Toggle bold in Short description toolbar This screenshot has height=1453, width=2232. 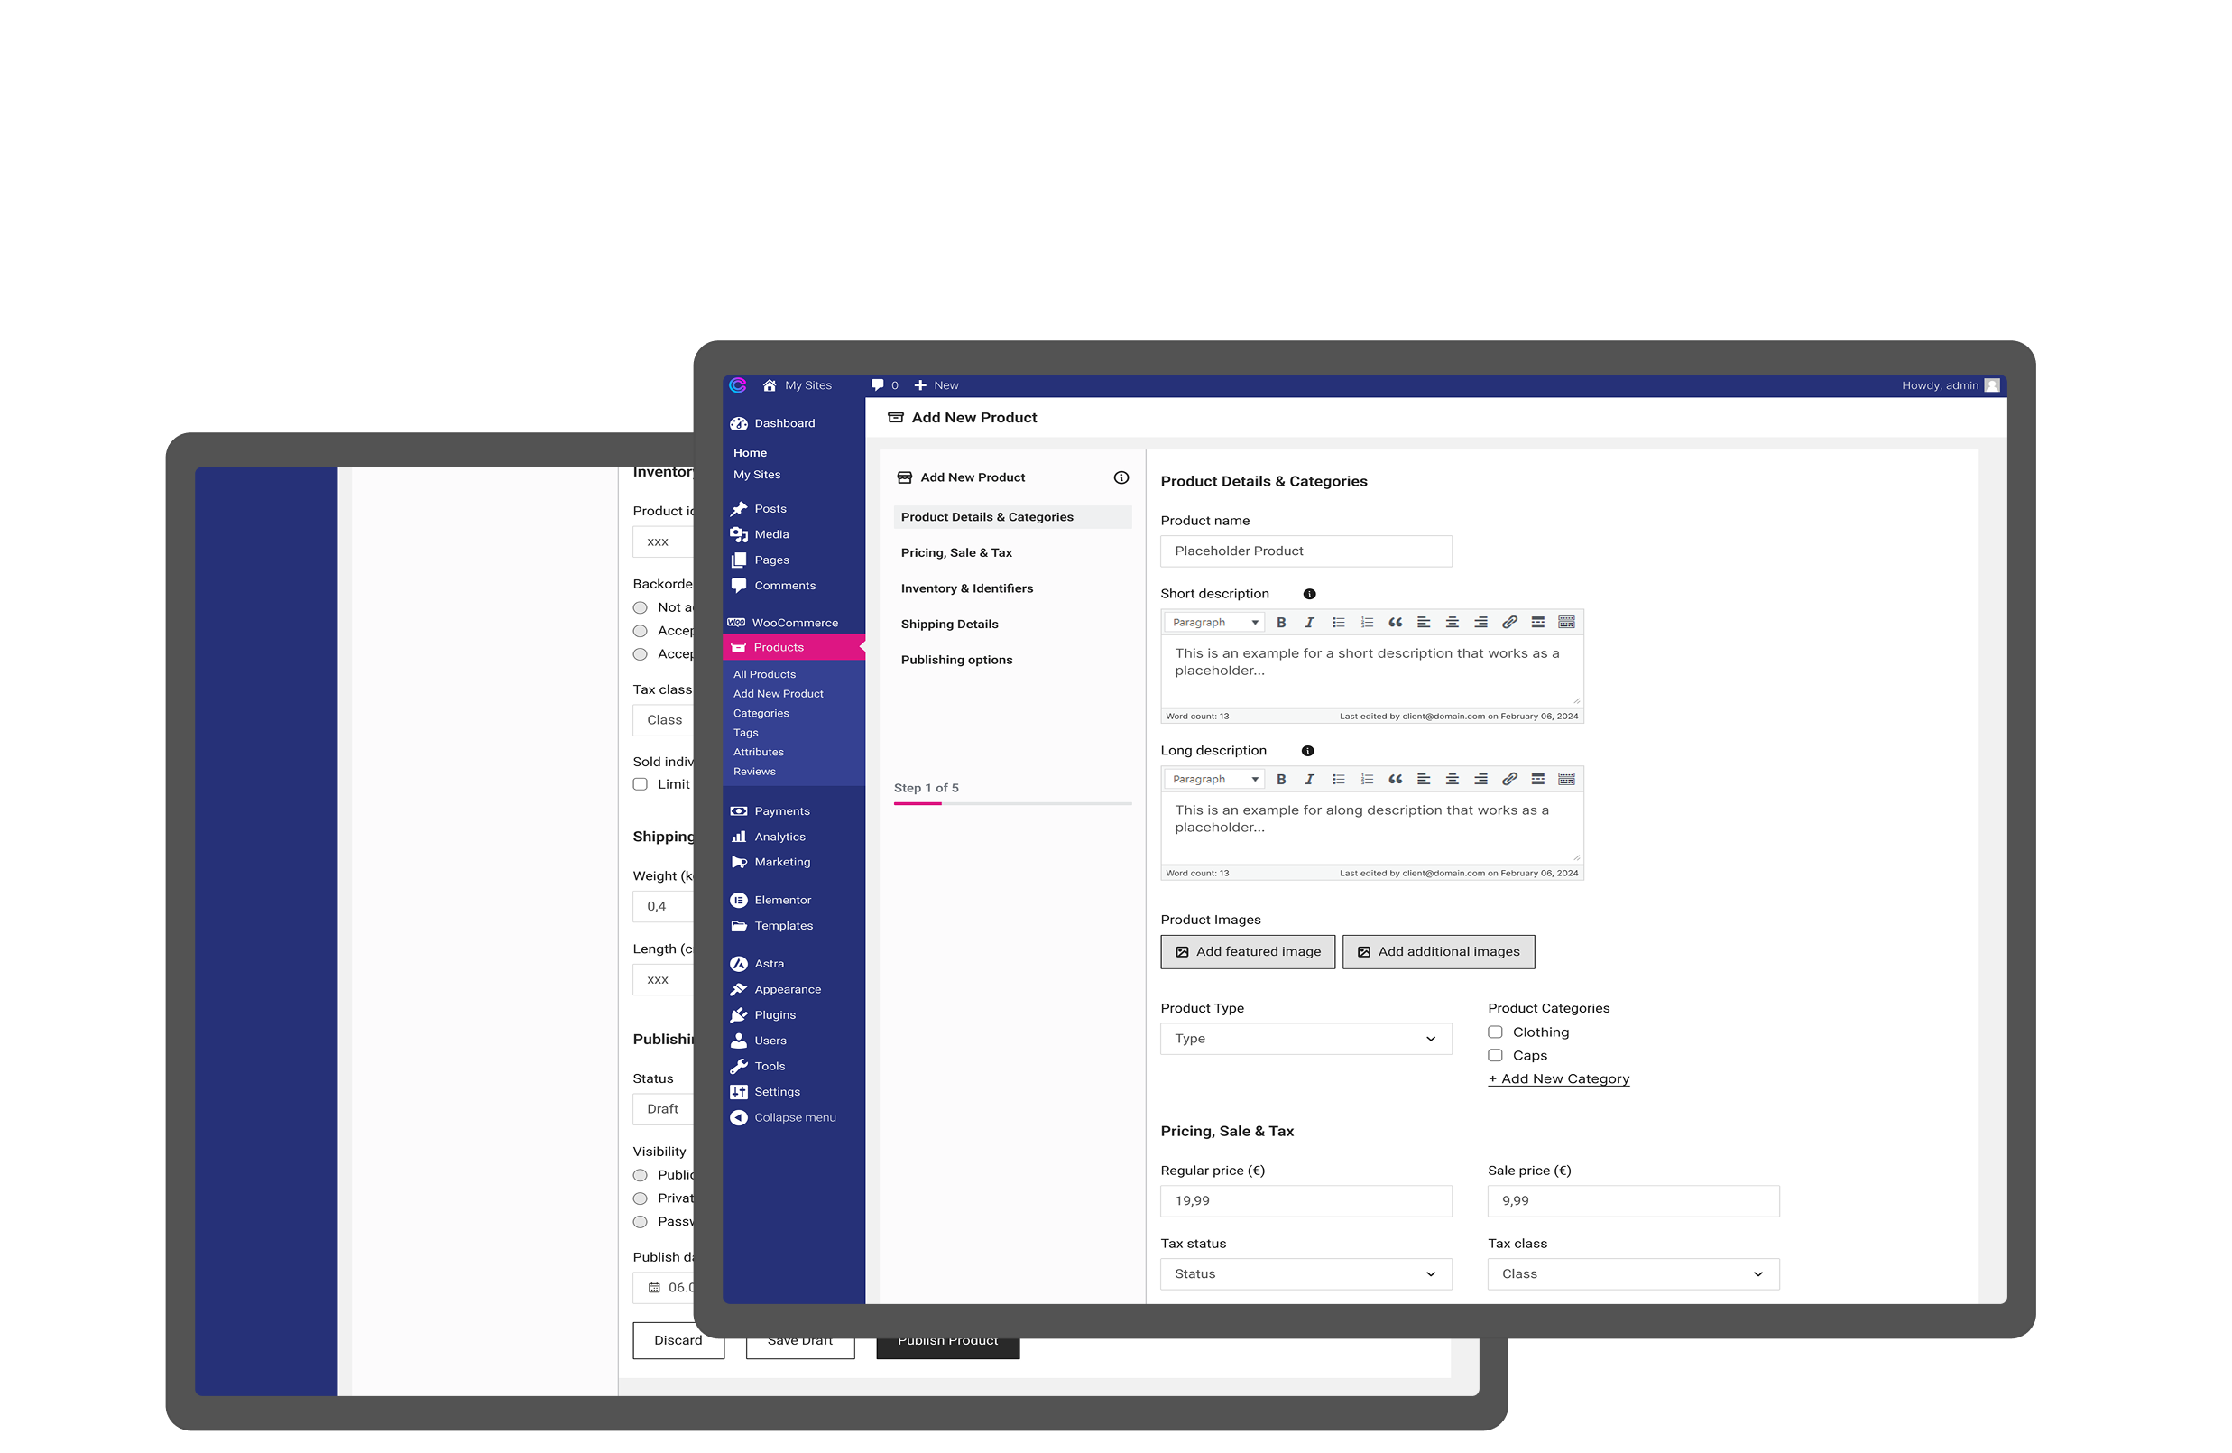coord(1281,622)
